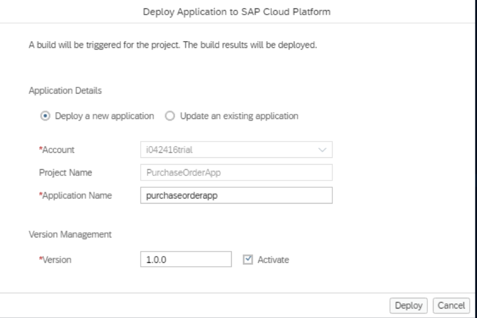
Task: Toggle the Activate checkbox
Action: 248,259
